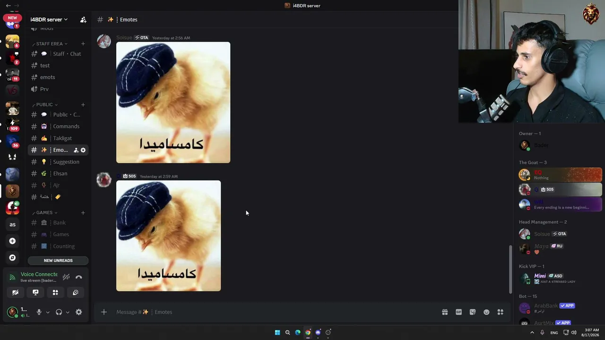
Task: Open the gift icon in message bar
Action: pos(445,312)
